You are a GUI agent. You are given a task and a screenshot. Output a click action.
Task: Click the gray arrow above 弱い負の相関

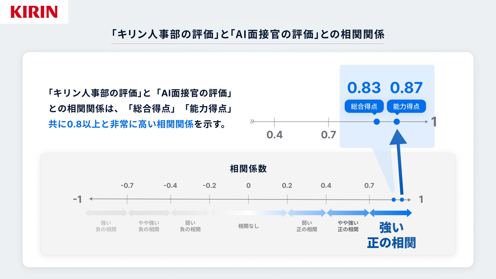pyautogui.click(x=190, y=213)
